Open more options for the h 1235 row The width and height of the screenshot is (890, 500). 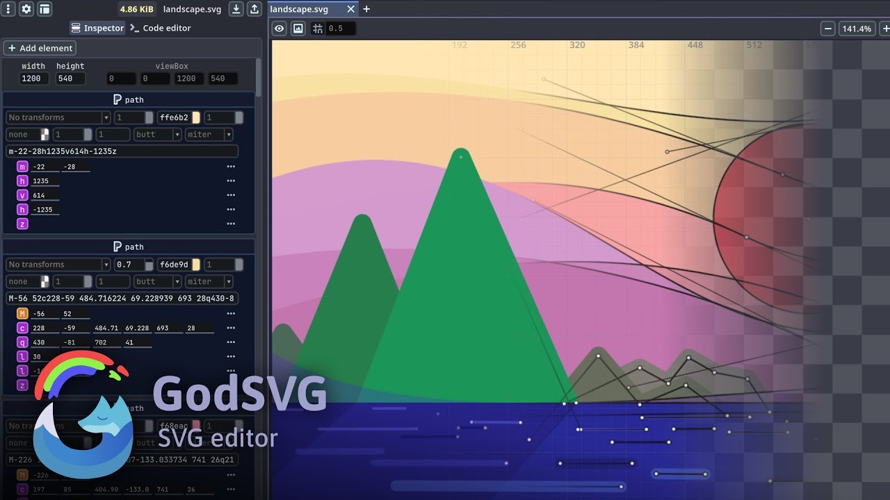point(231,181)
